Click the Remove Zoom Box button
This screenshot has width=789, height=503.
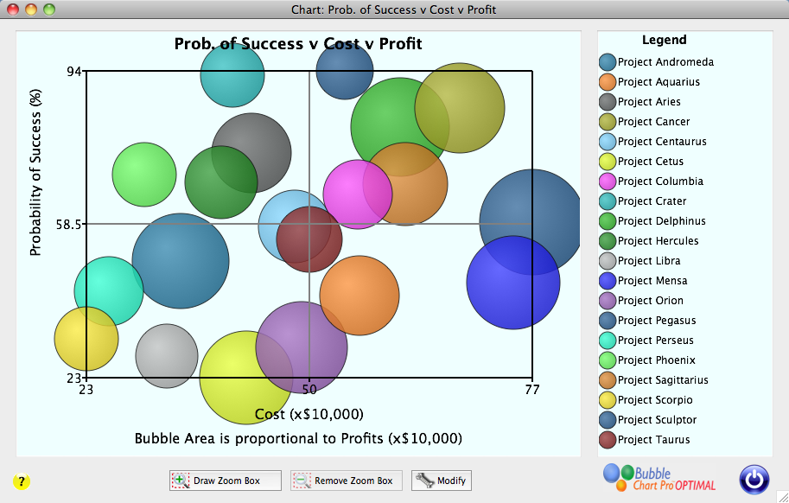pos(347,481)
